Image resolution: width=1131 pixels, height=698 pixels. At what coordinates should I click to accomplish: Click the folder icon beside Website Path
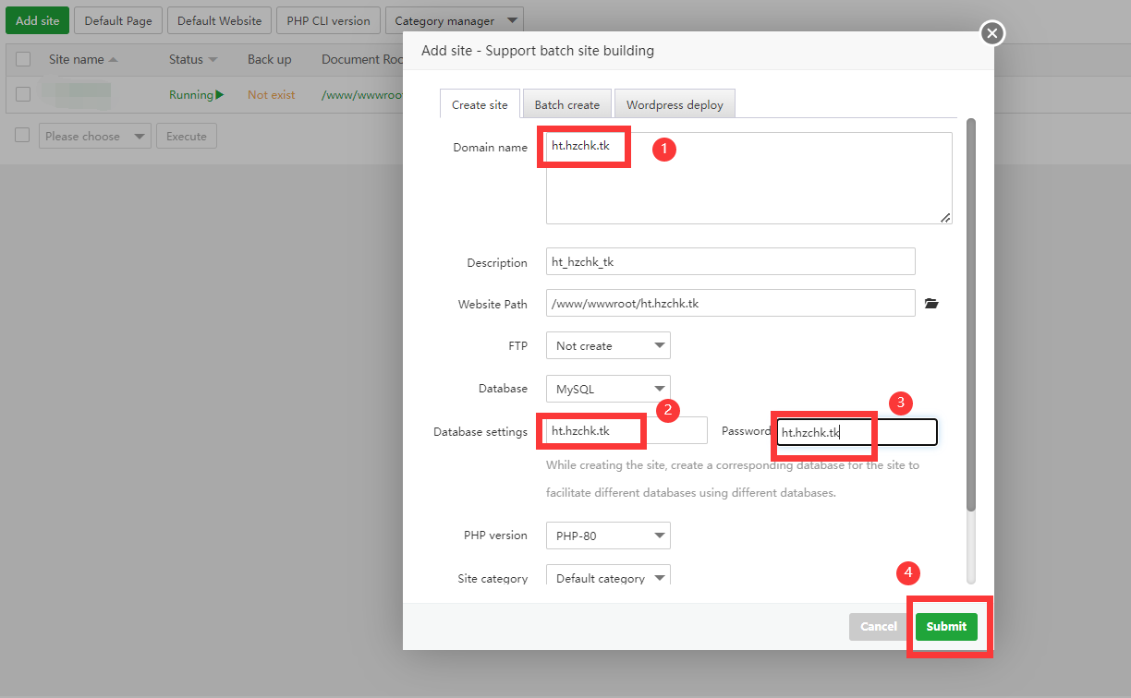point(931,303)
